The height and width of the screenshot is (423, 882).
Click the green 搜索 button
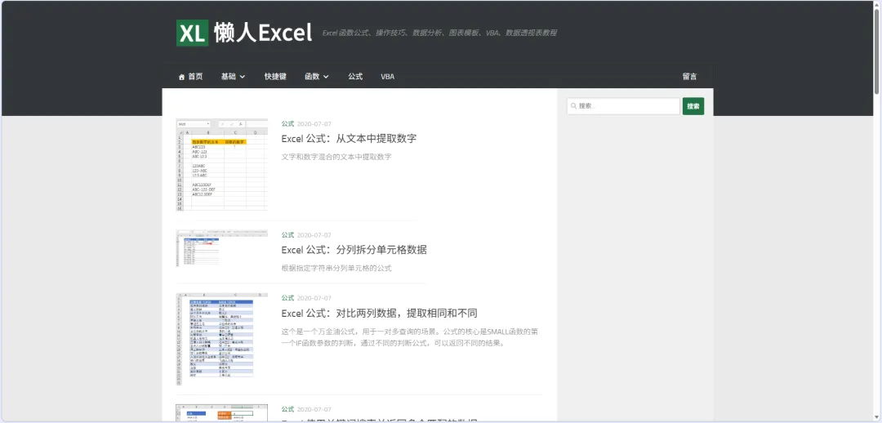click(693, 106)
